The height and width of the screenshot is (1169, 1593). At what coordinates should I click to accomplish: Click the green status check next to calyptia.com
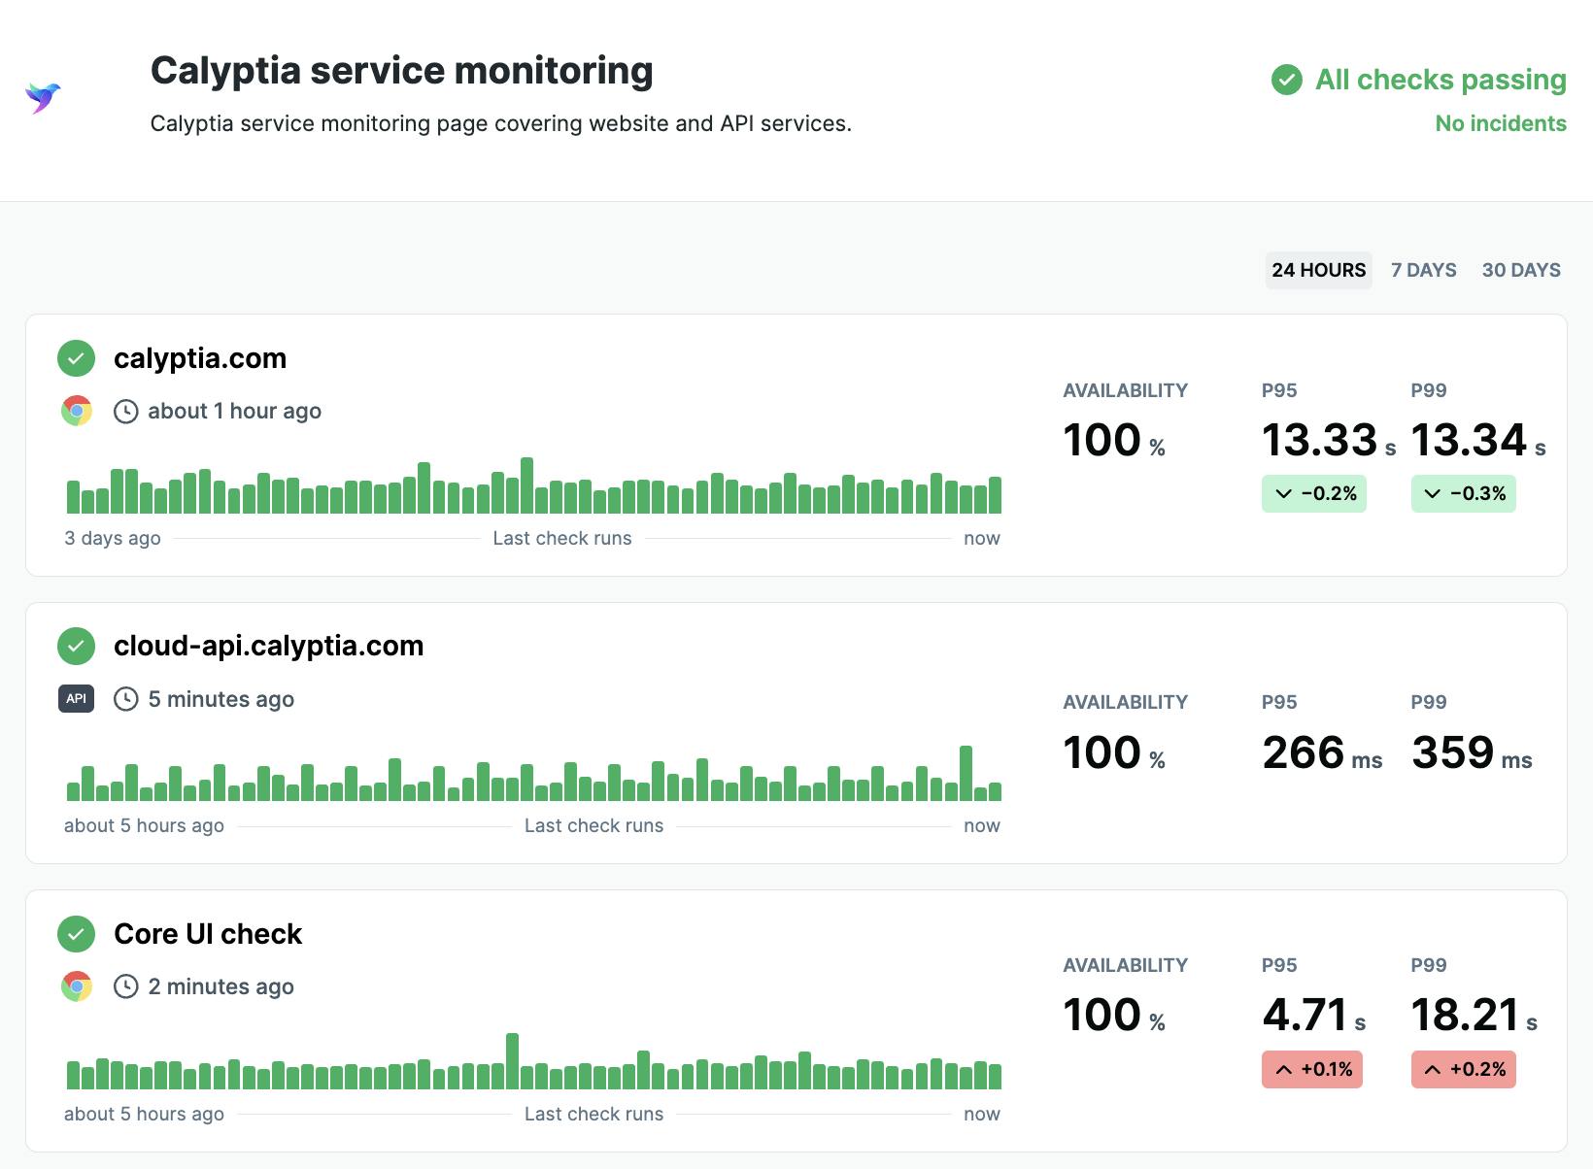[x=76, y=358]
